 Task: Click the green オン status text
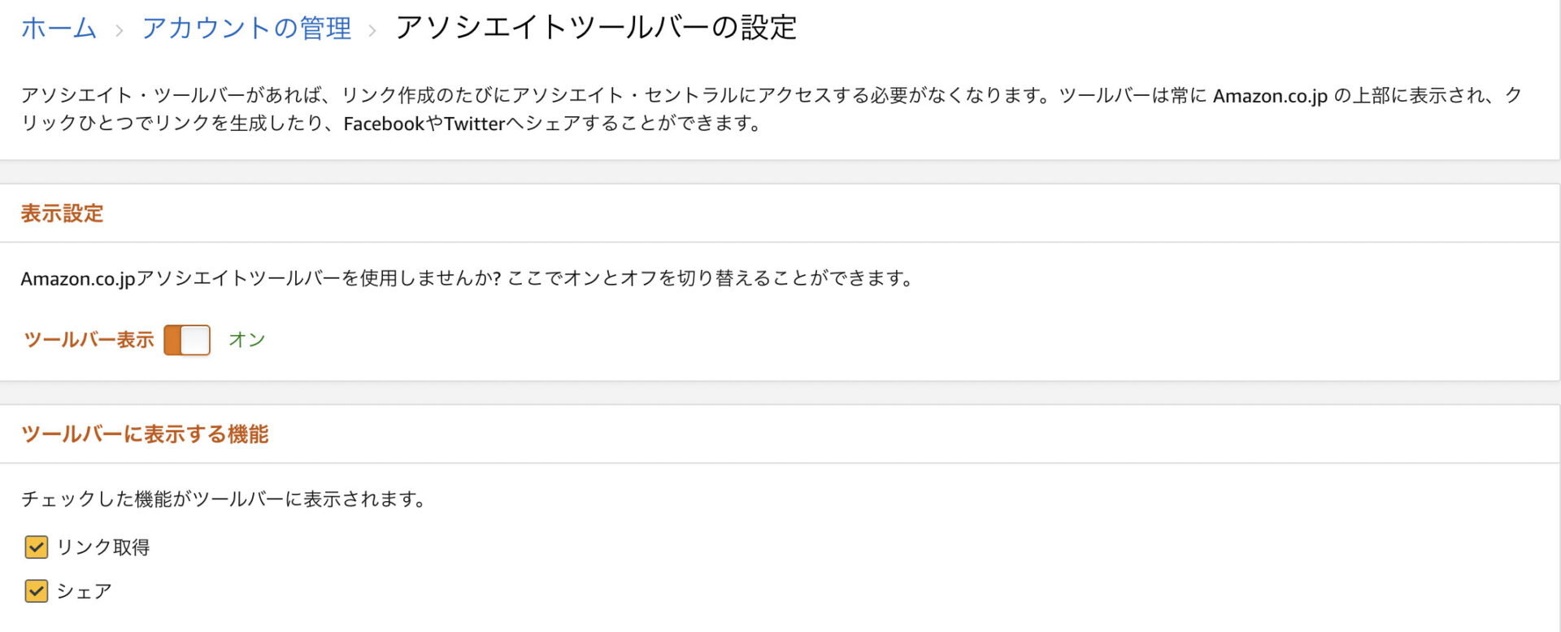click(247, 340)
